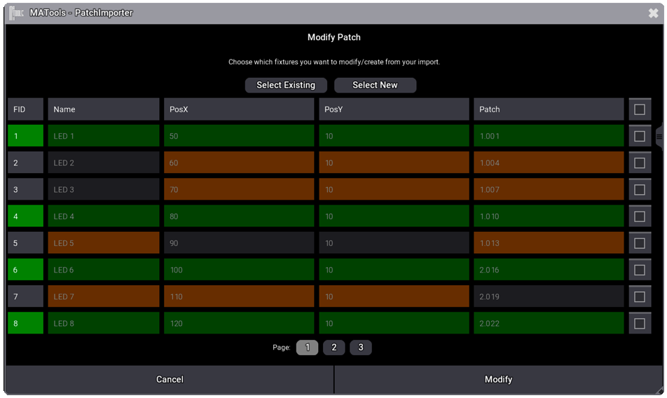Click the resize grip icon in bottom-right corner
This screenshot has width=667, height=398.
pyautogui.click(x=660, y=391)
